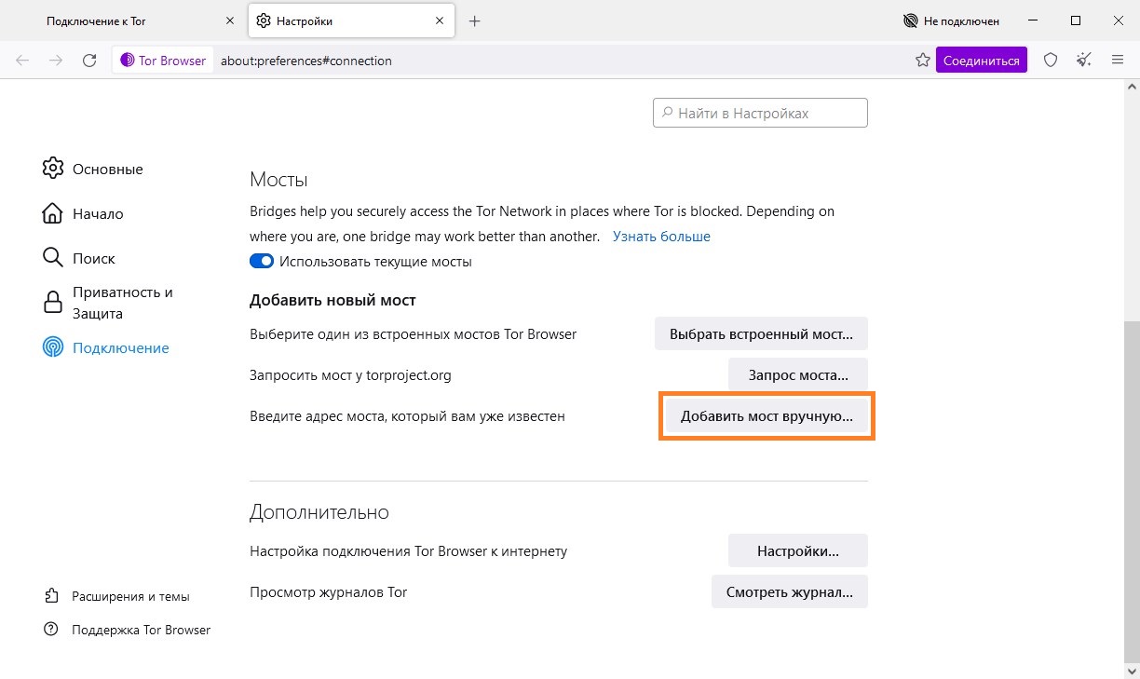Click the Узнать больше link
Screen dimensions: 1140x679
coord(661,237)
